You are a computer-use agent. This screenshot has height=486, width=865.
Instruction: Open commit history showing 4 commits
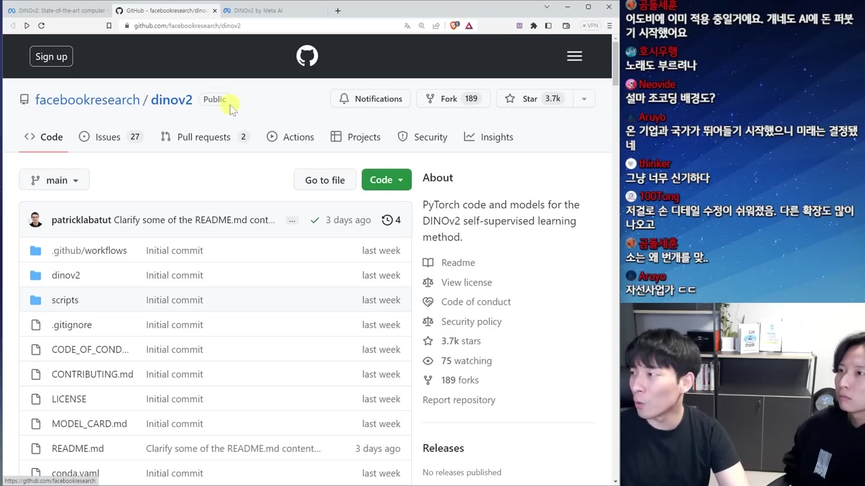[x=391, y=220]
